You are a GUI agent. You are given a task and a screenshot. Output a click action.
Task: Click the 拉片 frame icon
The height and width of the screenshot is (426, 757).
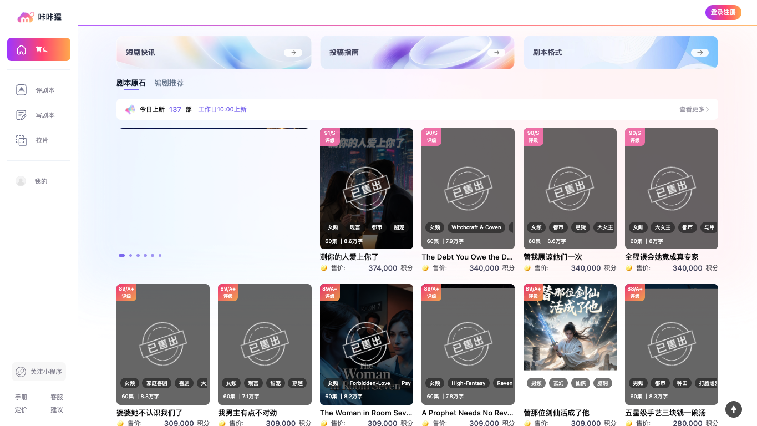(x=21, y=140)
